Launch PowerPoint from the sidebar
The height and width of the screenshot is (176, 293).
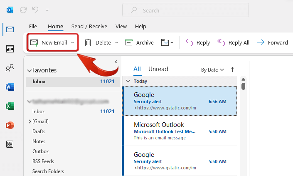tap(10, 125)
